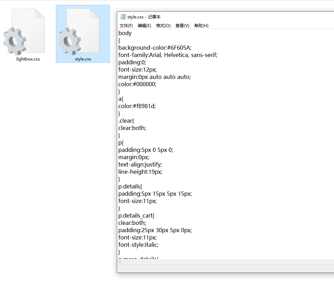Open the 文件(F) menu
This screenshot has height=285, width=334.
tap(126, 26)
